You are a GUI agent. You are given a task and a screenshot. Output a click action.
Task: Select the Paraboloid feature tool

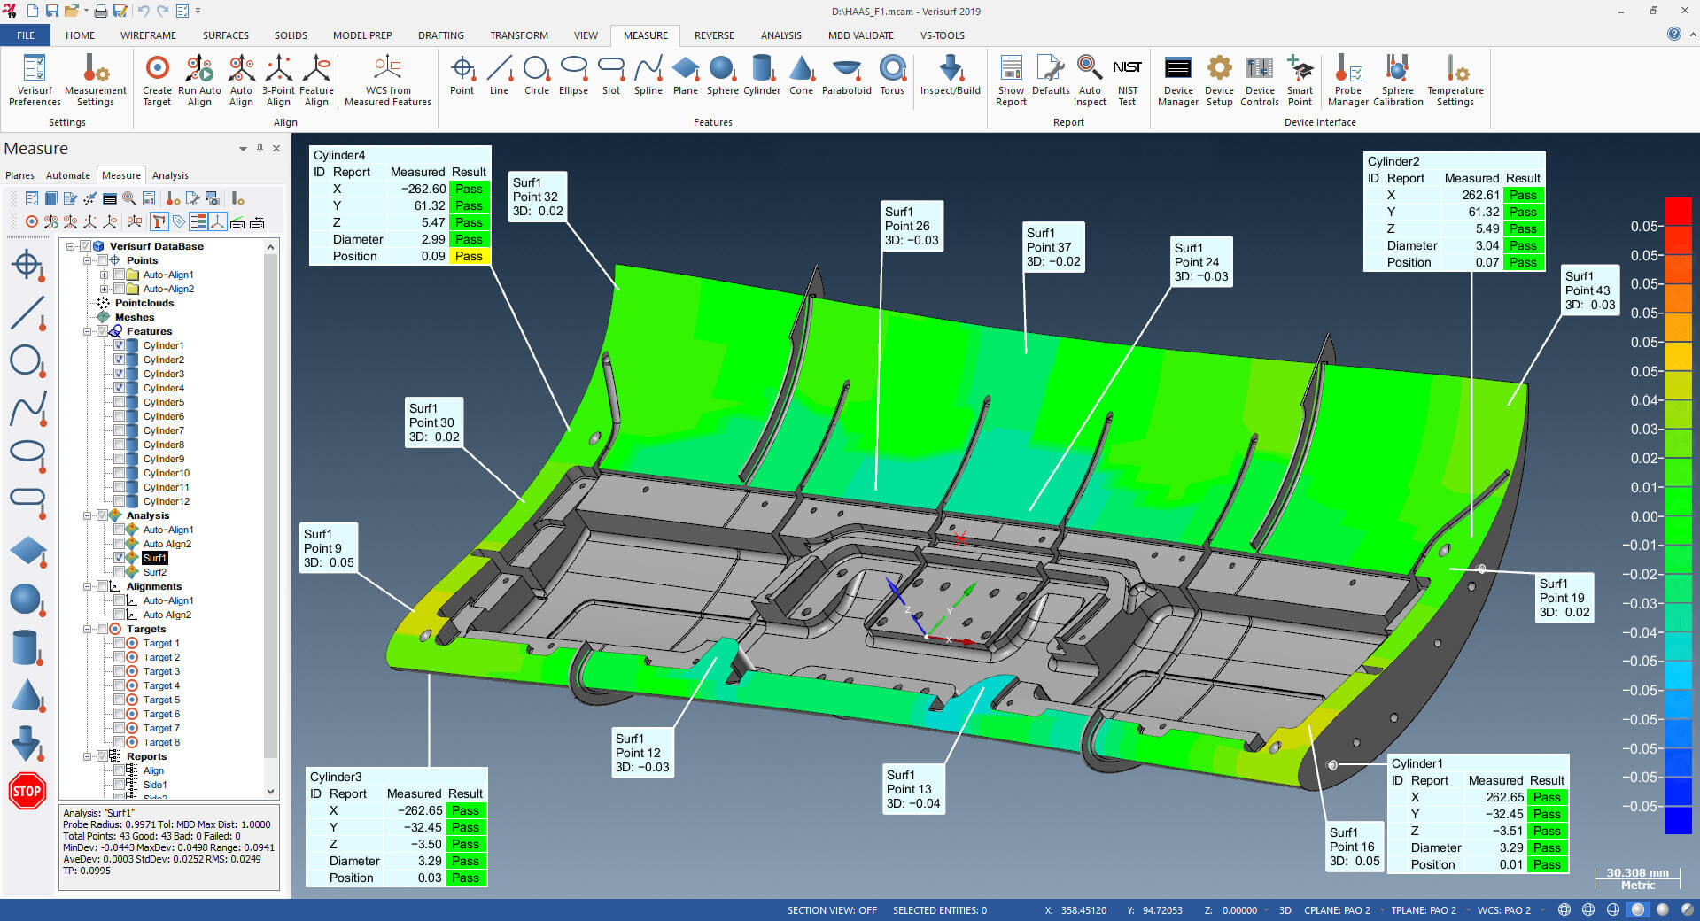click(x=846, y=75)
